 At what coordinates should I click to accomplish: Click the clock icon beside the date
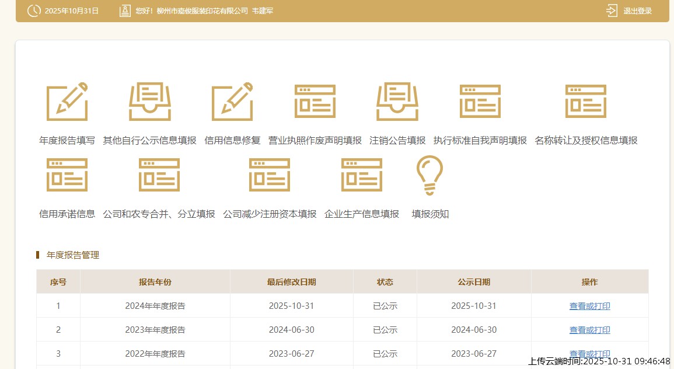coord(34,11)
